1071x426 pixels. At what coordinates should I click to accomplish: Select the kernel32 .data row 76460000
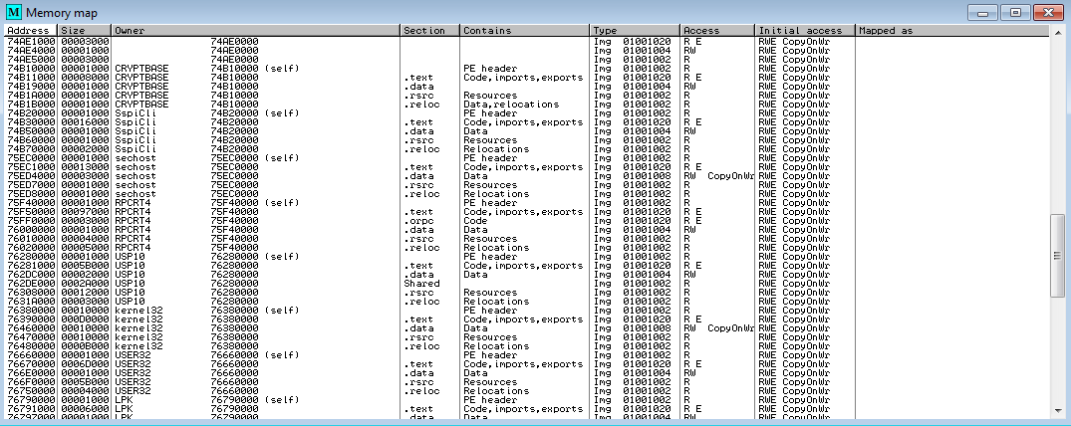coord(527,328)
